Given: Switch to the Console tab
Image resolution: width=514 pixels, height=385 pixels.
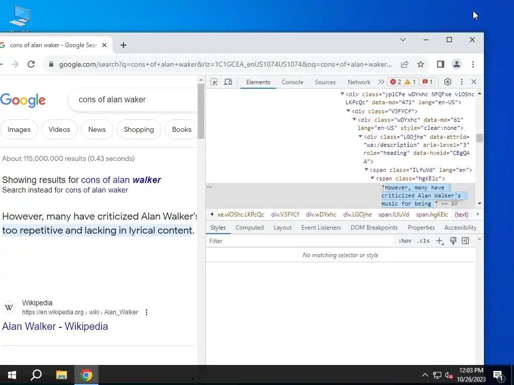Looking at the screenshot, I should [x=293, y=82].
